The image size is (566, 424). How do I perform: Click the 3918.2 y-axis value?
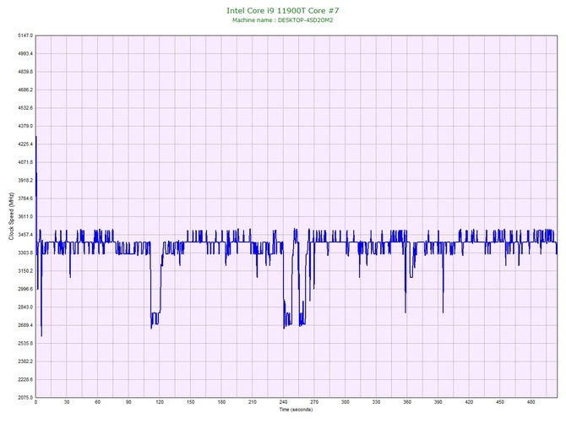tap(25, 181)
